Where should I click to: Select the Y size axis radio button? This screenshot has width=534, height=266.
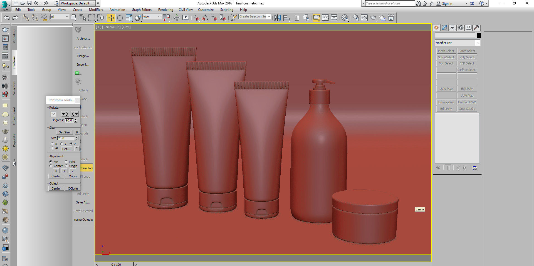(x=61, y=144)
